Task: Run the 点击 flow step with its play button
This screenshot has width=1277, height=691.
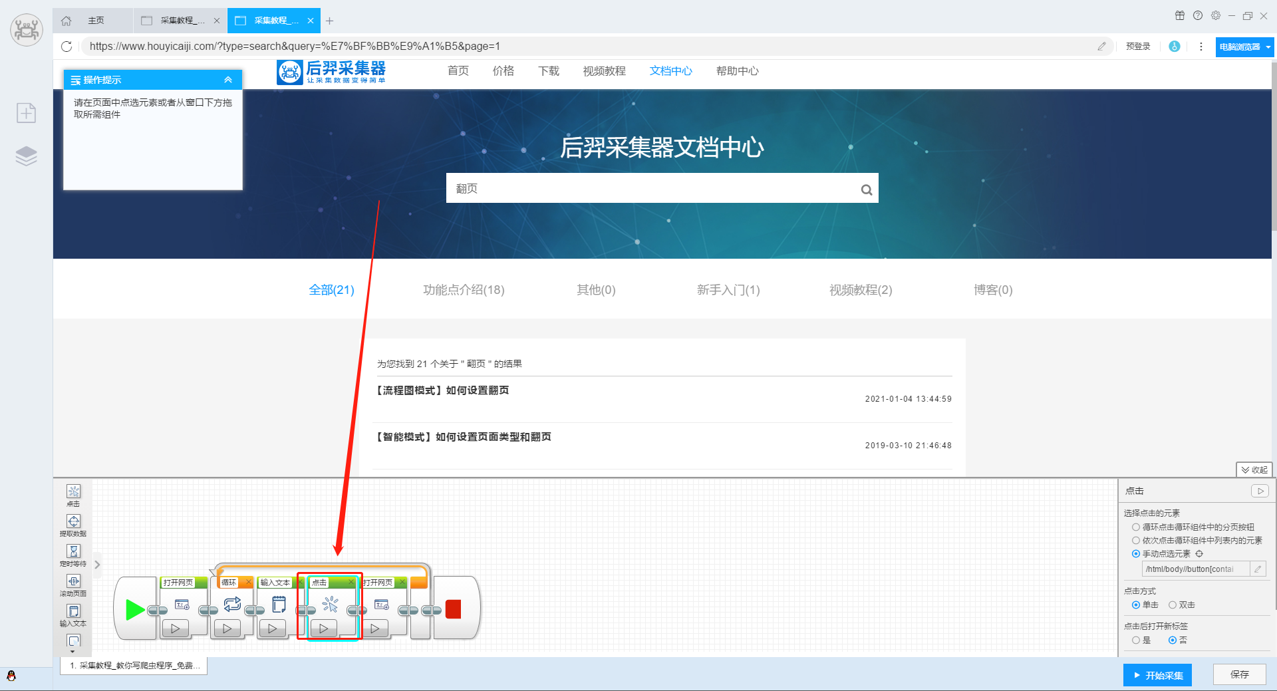Action: tap(324, 628)
